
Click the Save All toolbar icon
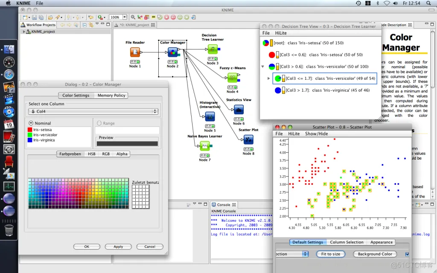(41, 17)
